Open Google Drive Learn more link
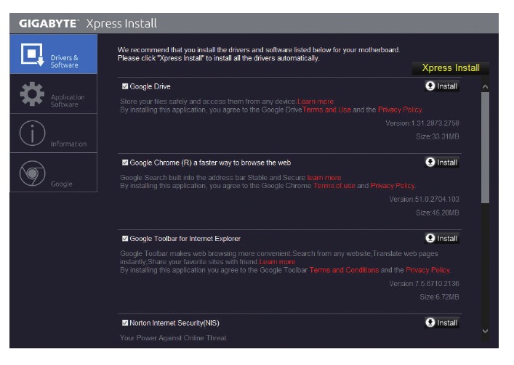Viewport: 514px width, 365px height. point(316,102)
